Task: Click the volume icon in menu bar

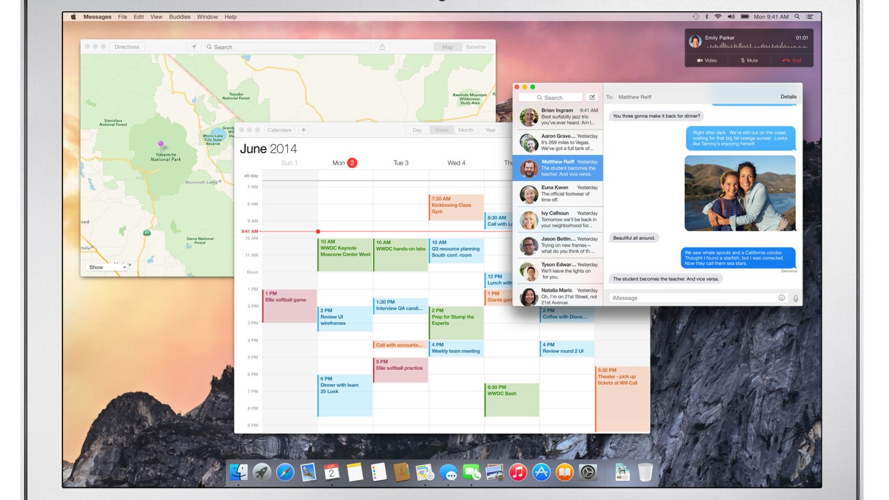Action: pos(731,17)
